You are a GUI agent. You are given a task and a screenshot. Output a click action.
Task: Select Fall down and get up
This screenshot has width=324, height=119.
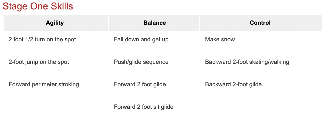[x=141, y=40]
